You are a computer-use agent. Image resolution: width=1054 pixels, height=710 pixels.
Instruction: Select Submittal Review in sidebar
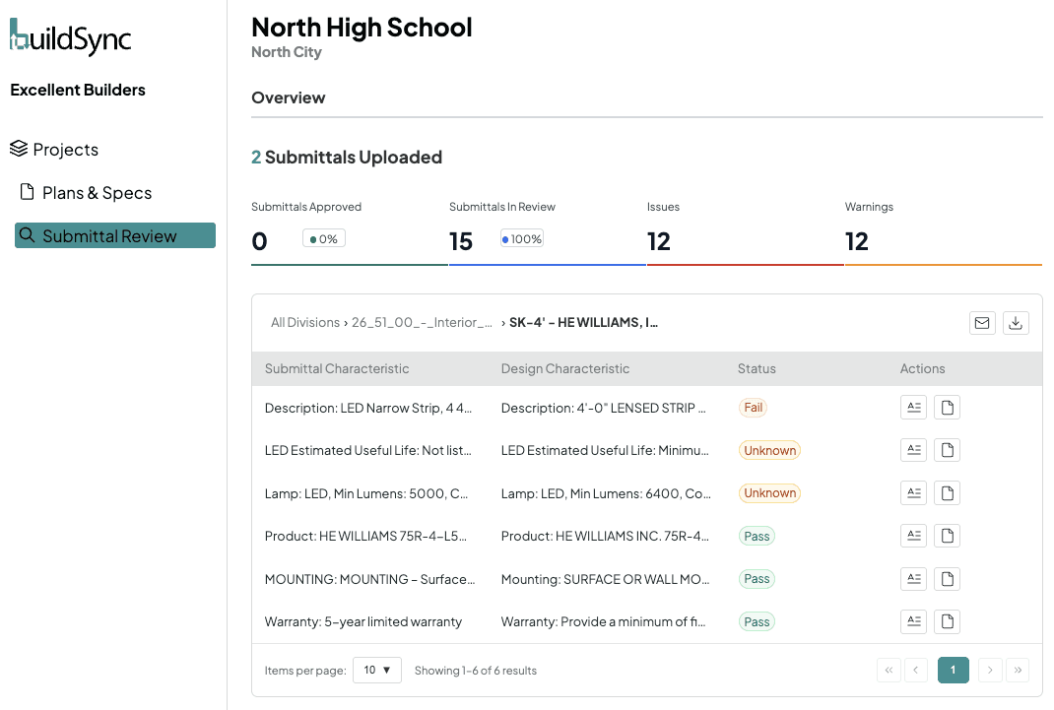tap(115, 235)
